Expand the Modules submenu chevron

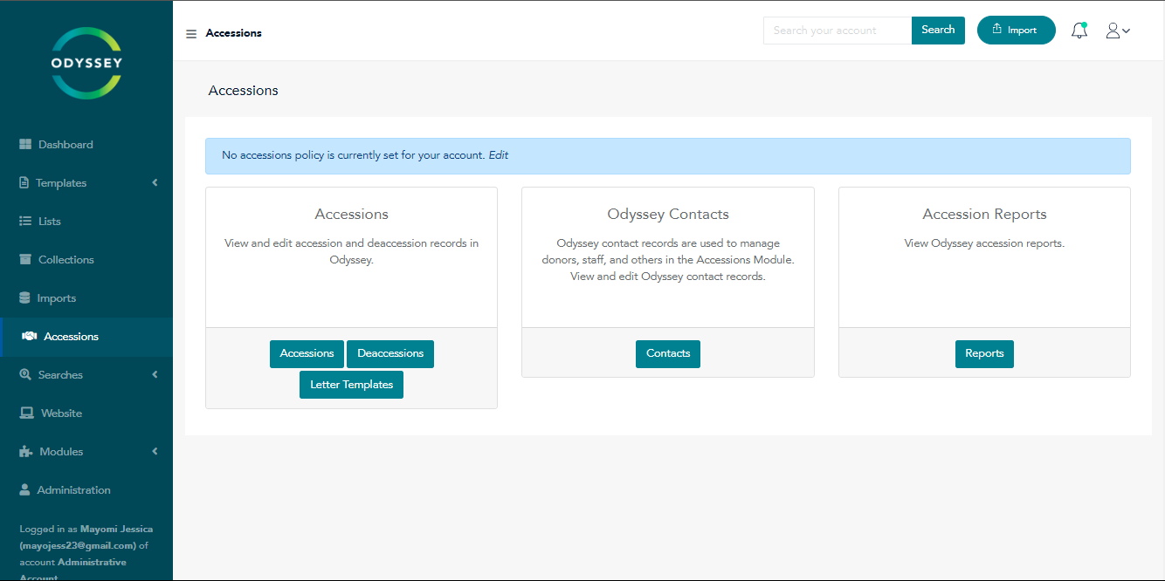point(155,452)
